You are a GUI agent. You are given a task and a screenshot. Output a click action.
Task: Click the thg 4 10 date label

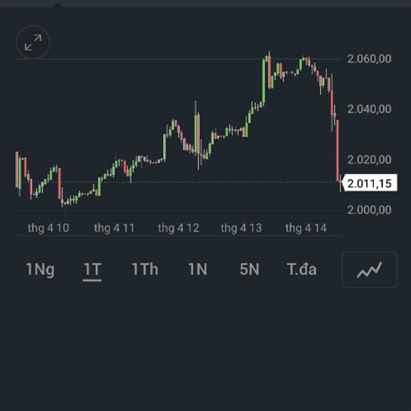(x=49, y=228)
